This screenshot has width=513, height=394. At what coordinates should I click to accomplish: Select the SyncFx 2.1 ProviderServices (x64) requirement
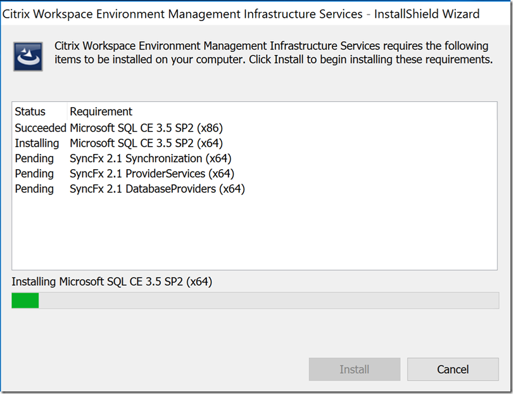tap(151, 174)
